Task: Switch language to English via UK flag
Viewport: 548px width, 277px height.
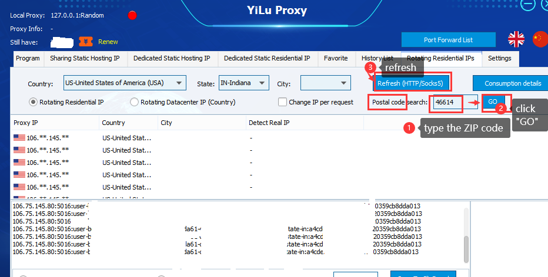Action: pyautogui.click(x=516, y=39)
